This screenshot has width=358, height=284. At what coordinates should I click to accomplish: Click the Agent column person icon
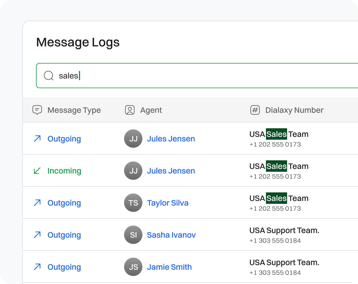[x=130, y=110]
